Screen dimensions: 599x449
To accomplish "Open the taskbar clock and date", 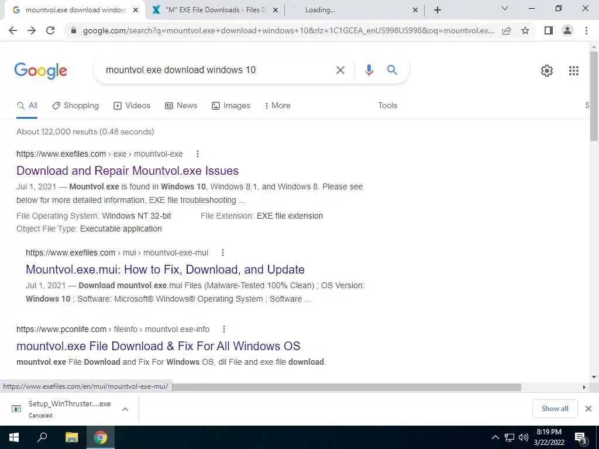I will (x=549, y=437).
